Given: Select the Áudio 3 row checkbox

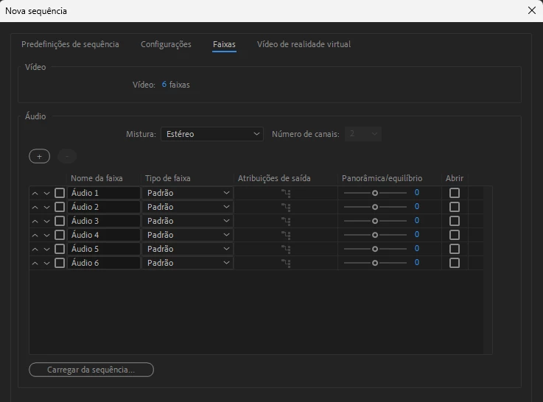Looking at the screenshot, I should point(60,221).
